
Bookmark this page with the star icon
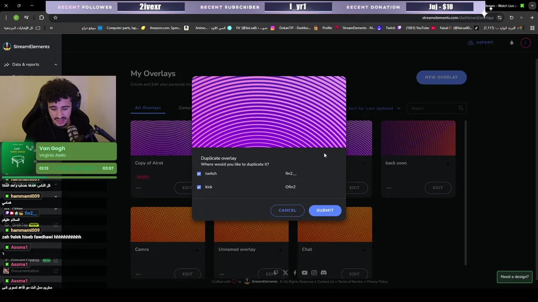pyautogui.click(x=55, y=18)
